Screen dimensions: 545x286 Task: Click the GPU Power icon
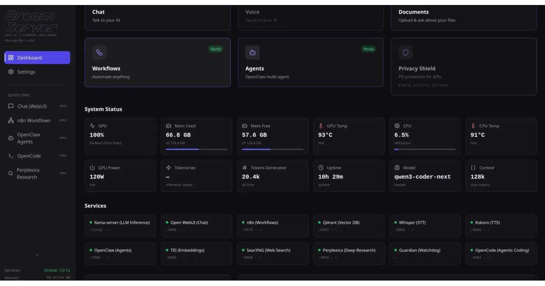pos(93,168)
